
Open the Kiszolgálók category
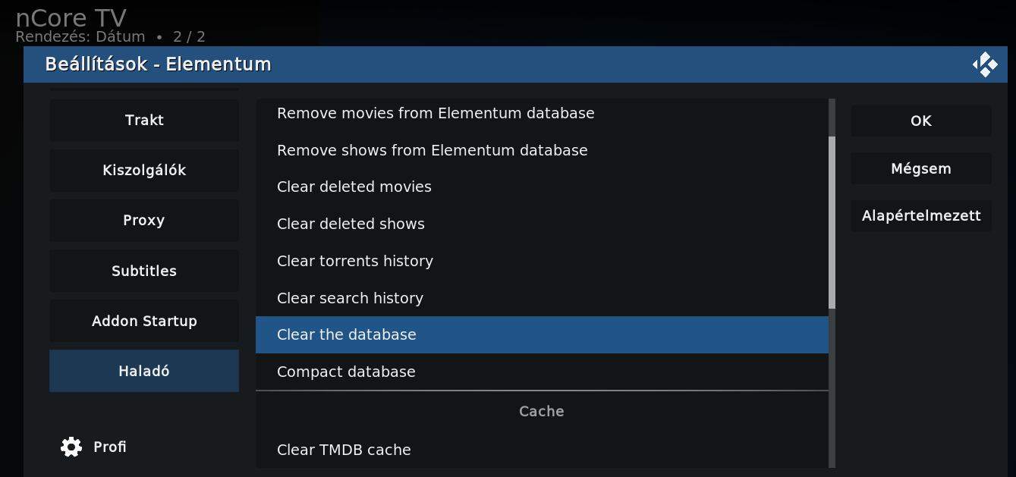(x=144, y=171)
